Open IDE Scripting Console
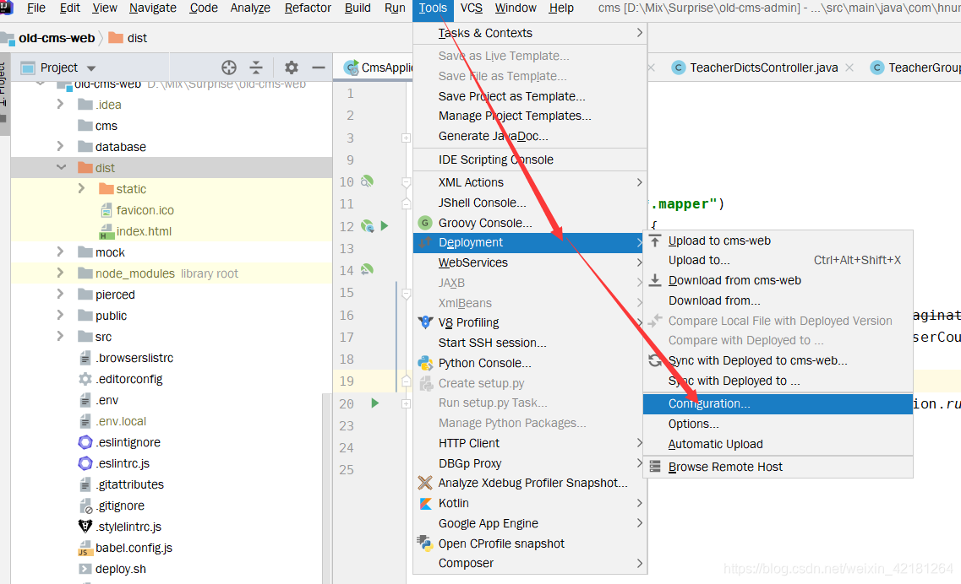 530,160
